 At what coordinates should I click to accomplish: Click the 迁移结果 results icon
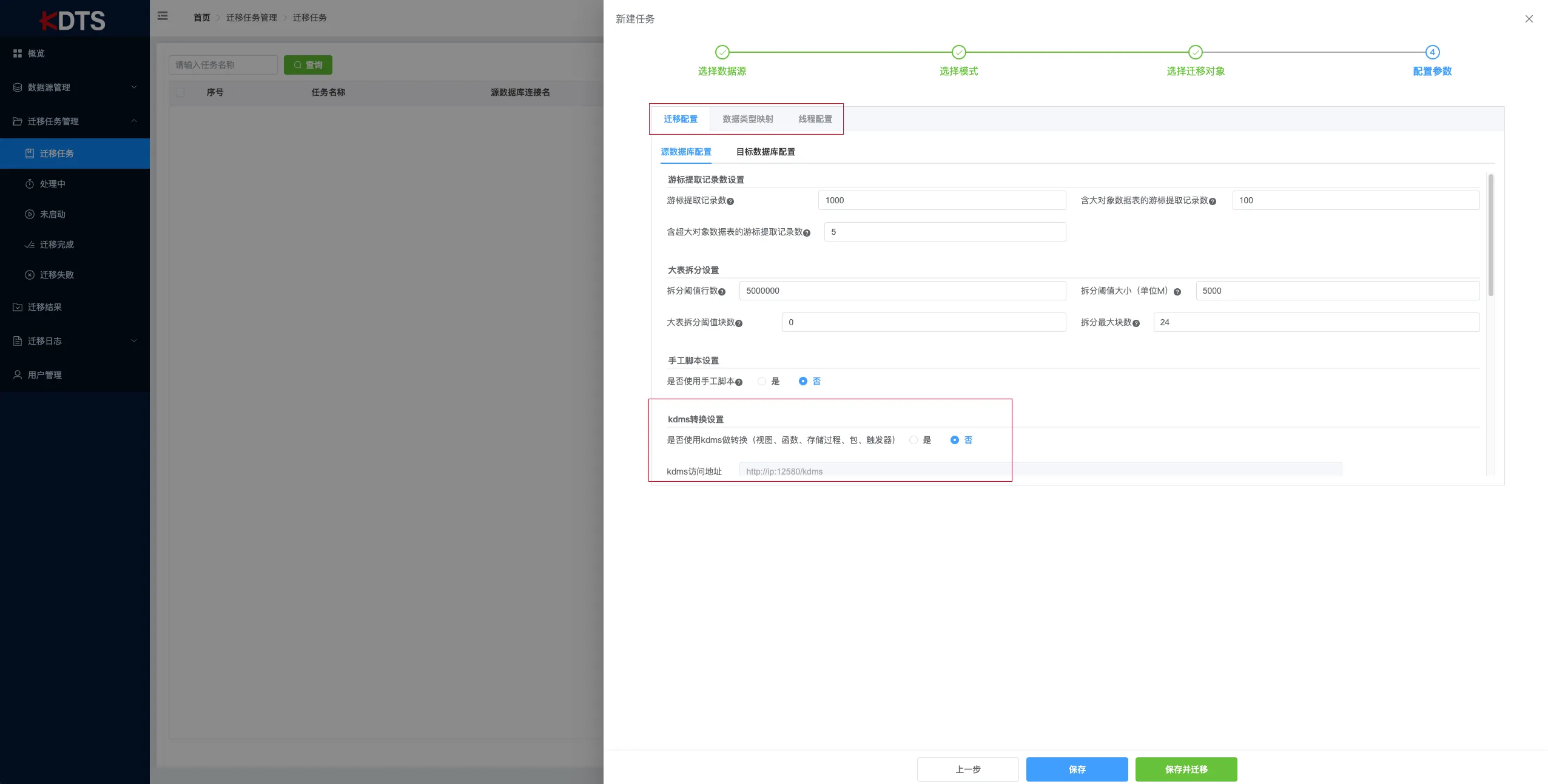(x=17, y=307)
